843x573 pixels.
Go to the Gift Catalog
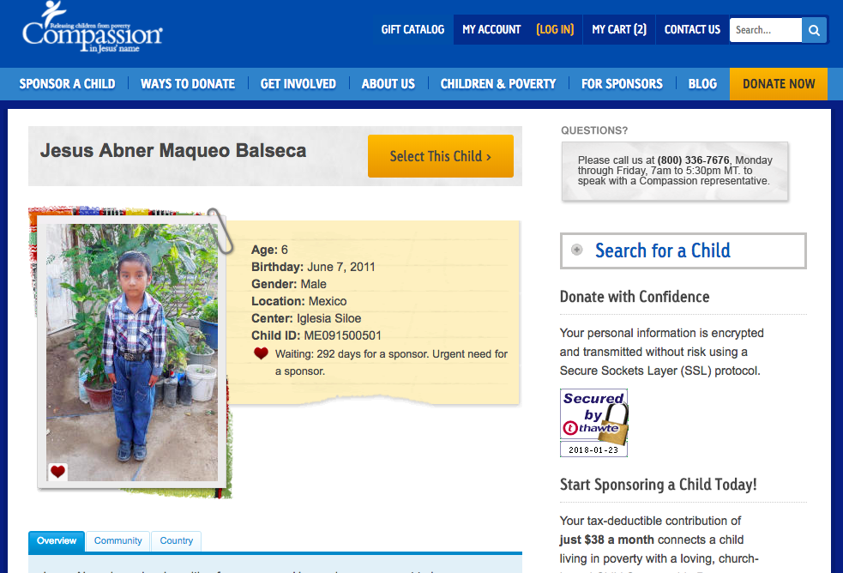coord(412,30)
